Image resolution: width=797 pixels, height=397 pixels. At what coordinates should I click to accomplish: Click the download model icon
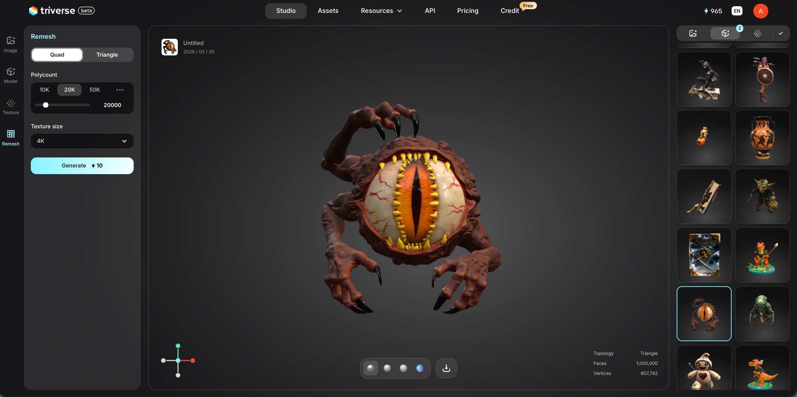(446, 368)
